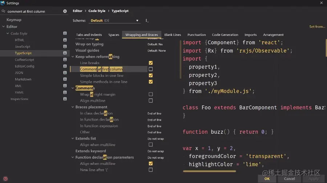The height and width of the screenshot is (183, 327).
Task: Toggle Simple methods in one line
Action: [x=150, y=82]
